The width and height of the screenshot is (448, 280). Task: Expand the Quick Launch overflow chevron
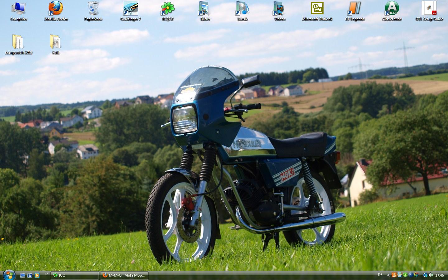(46, 274)
